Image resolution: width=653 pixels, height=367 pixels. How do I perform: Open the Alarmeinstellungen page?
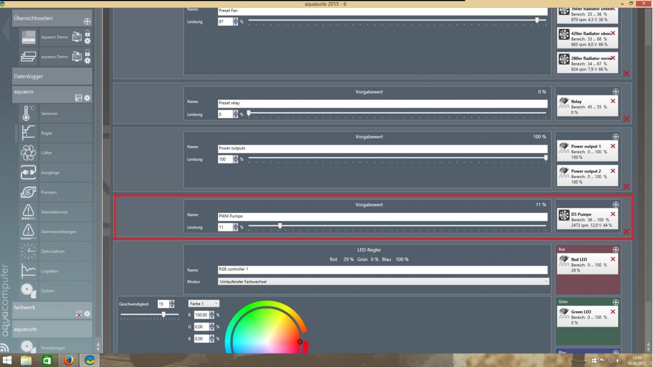55,232
